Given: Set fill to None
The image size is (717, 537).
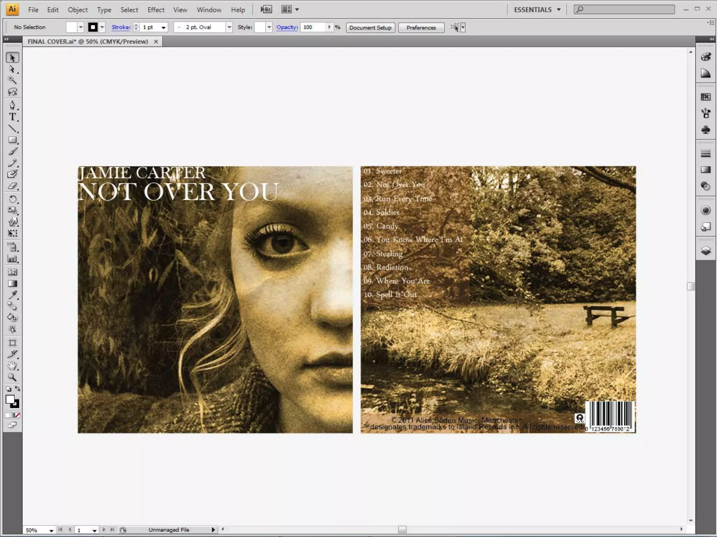Looking at the screenshot, I should click(x=17, y=415).
